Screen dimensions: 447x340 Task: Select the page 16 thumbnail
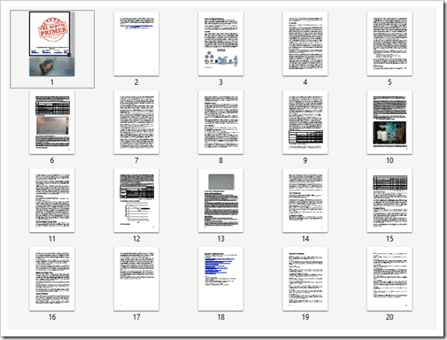pos(52,279)
